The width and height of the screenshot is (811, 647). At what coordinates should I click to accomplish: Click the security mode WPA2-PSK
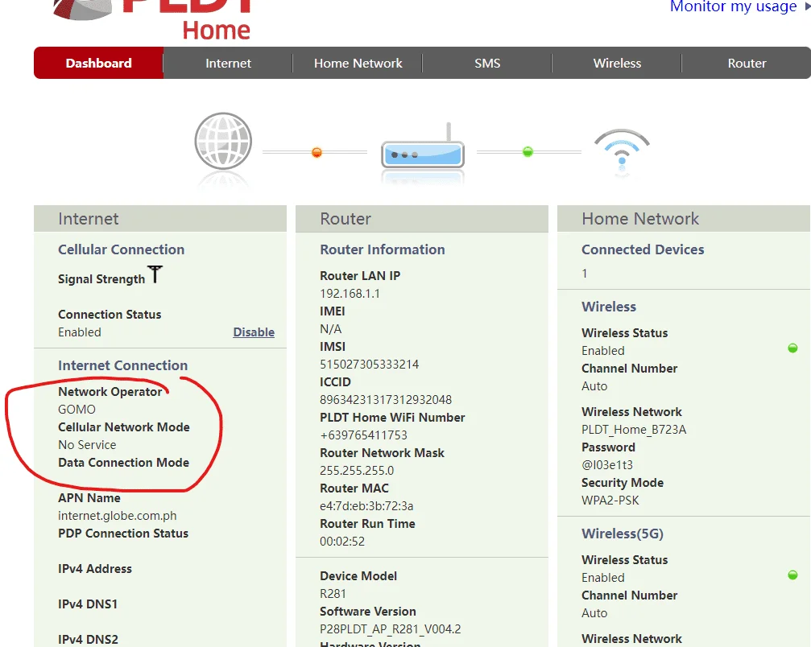pyautogui.click(x=610, y=501)
